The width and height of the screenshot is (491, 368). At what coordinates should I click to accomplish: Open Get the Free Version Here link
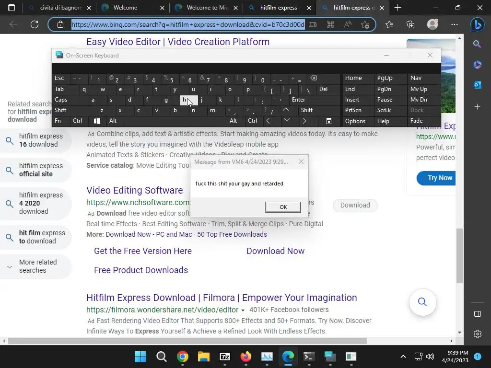pos(143,251)
